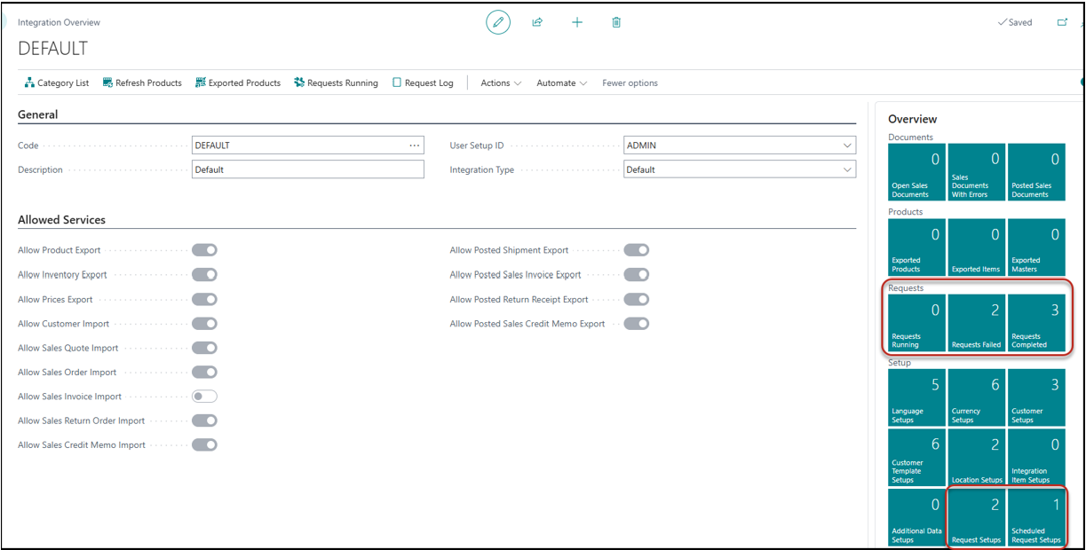Open the Request Log action
This screenshot has height=550, width=1086.
[423, 83]
